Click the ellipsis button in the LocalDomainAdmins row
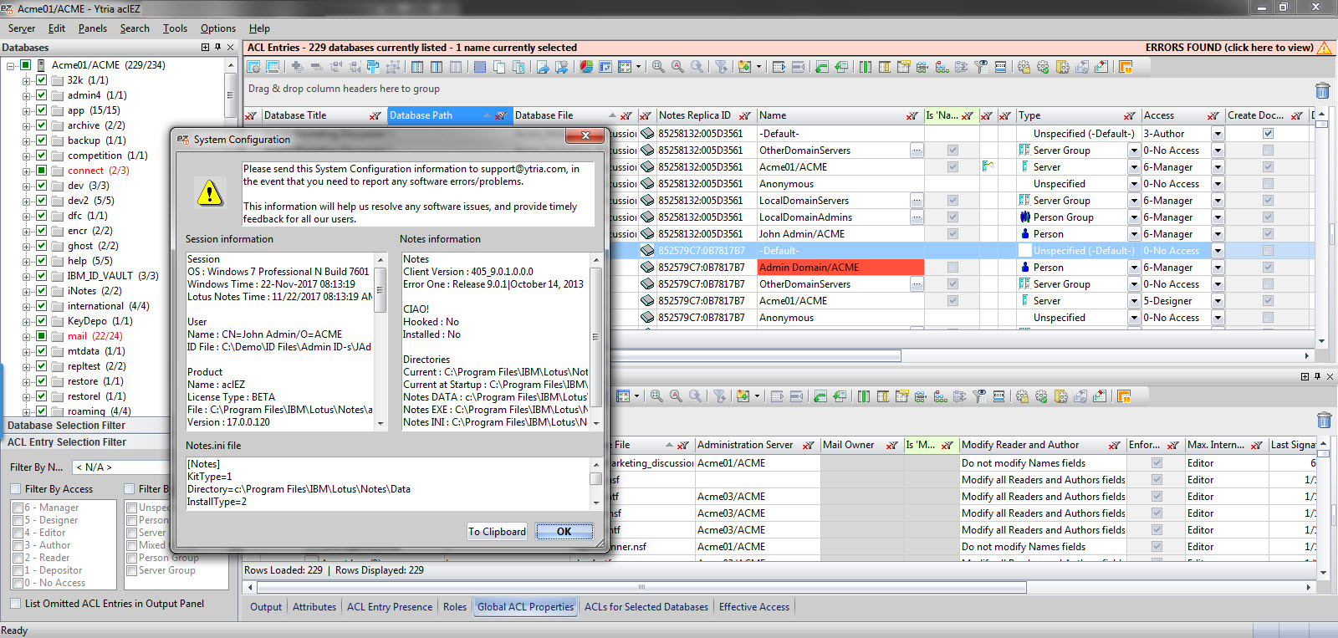The image size is (1338, 638). click(x=917, y=217)
